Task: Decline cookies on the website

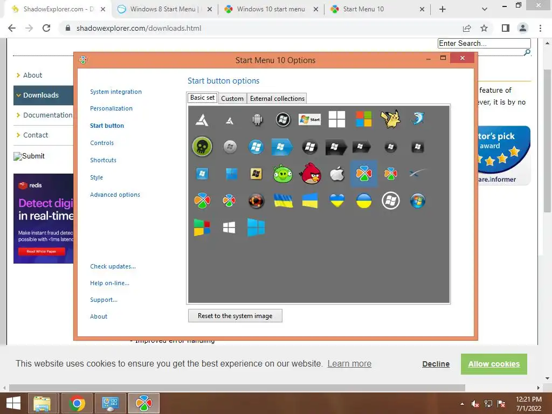Action: pyautogui.click(x=436, y=364)
